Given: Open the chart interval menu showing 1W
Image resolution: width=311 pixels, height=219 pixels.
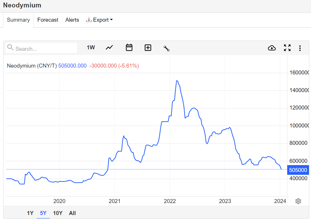Looking at the screenshot, I should coord(91,48).
